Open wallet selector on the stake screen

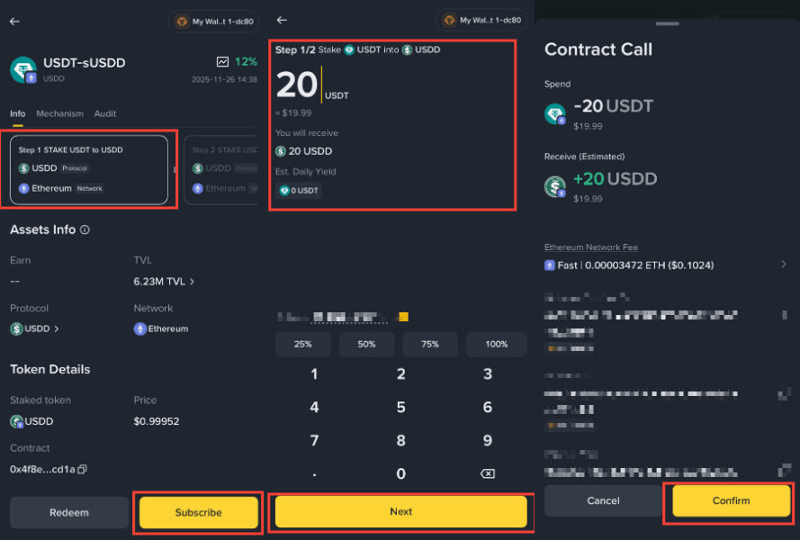(x=481, y=21)
